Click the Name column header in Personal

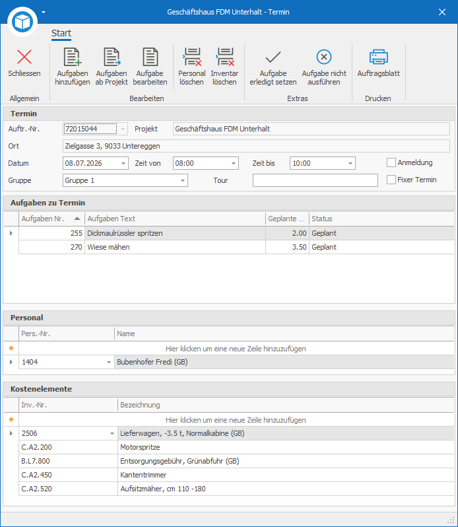tap(284, 334)
